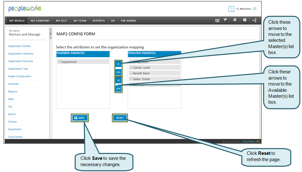This screenshot has width=302, height=172.
Task: Tick the Benefit Band checkbox
Action: pos(131,73)
